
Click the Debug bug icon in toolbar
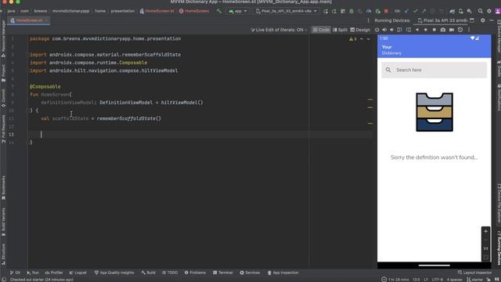[x=351, y=11]
